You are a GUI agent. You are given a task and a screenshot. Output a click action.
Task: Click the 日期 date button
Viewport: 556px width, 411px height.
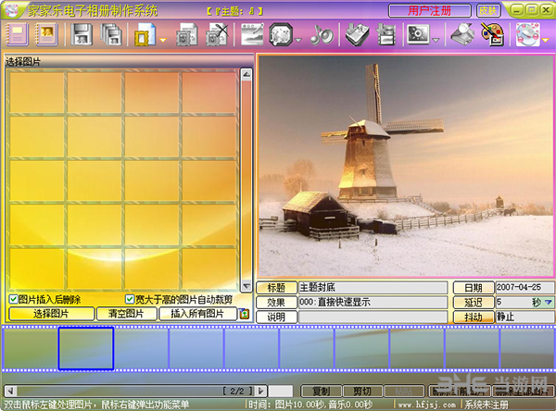[474, 287]
